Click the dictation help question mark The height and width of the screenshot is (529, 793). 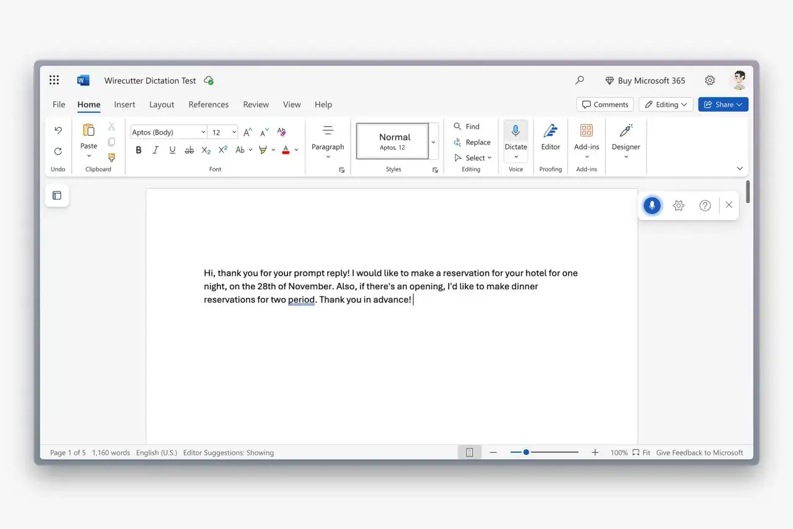[x=705, y=206]
